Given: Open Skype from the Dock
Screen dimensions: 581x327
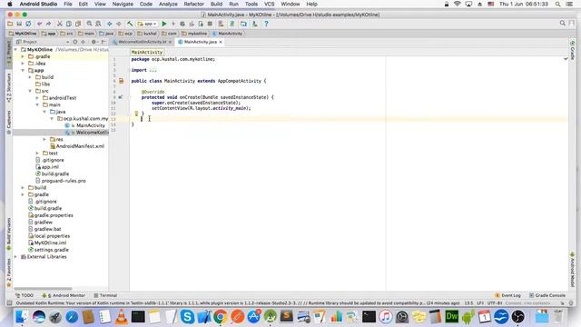Looking at the screenshot, I should [187, 317].
